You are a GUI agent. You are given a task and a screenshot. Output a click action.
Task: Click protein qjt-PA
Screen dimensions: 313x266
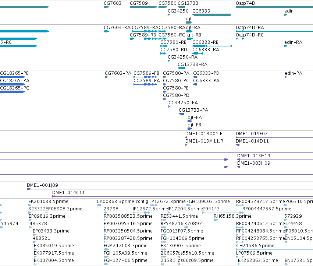(x=195, y=118)
